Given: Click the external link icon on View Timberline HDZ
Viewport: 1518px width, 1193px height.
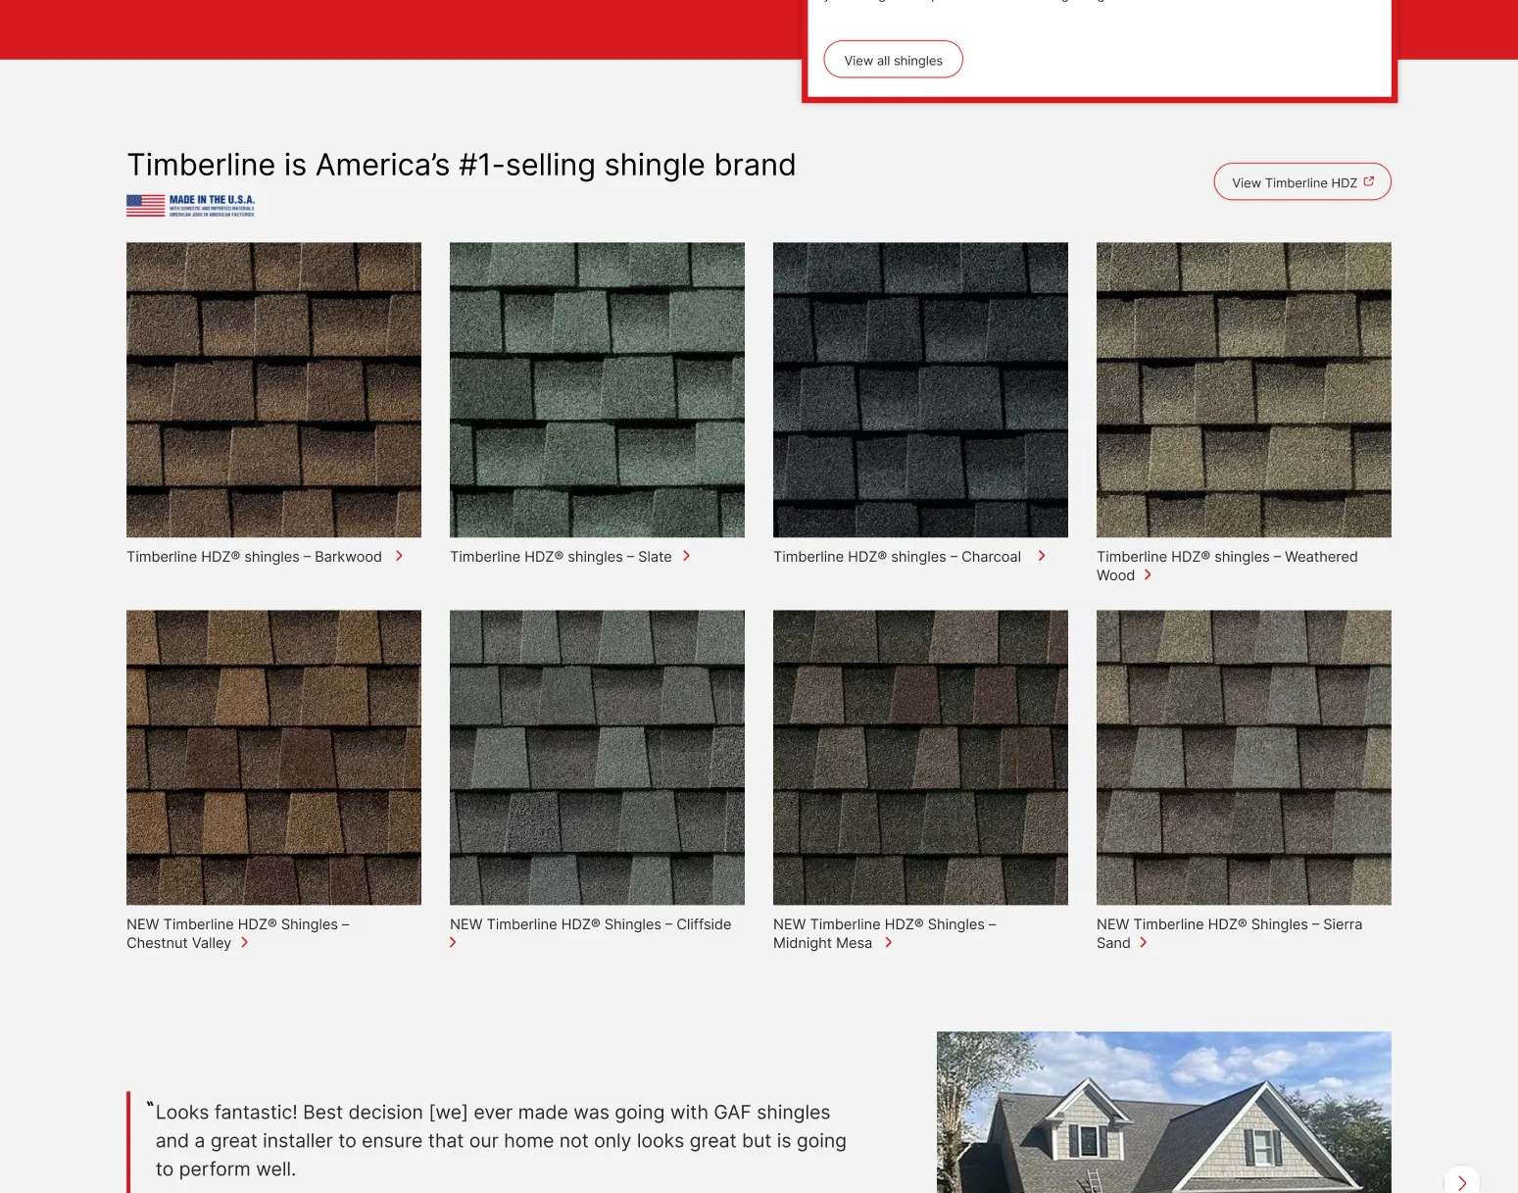Looking at the screenshot, I should tap(1369, 181).
